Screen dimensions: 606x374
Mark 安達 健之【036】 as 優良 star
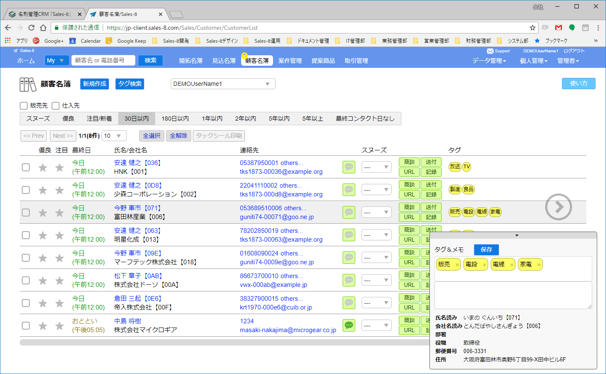(43, 168)
